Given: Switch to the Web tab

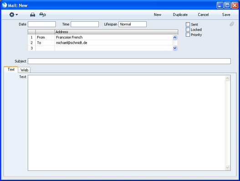Looking at the screenshot, I should click(24, 70).
